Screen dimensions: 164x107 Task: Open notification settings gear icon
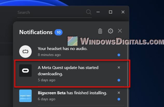pyautogui.click(x=111, y=31)
